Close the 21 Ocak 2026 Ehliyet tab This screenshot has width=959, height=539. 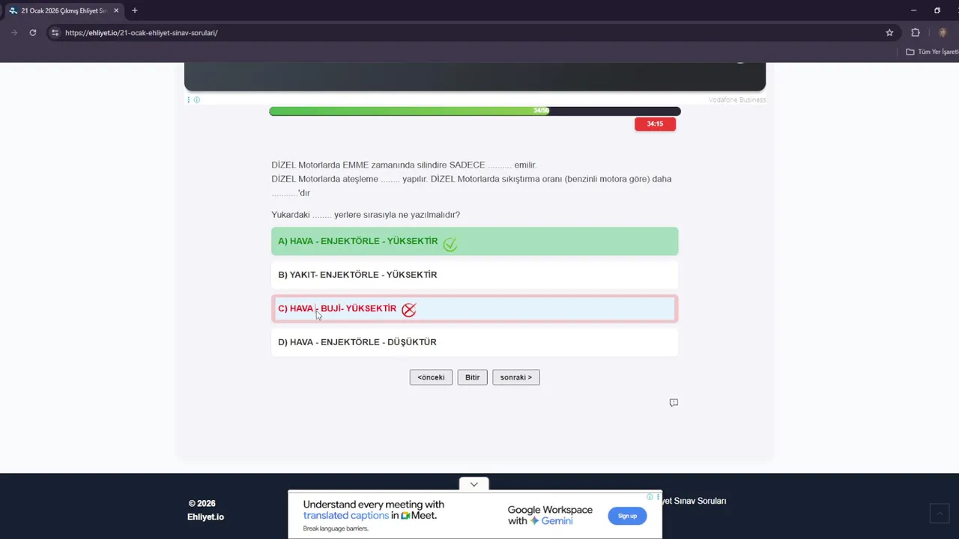116,10
